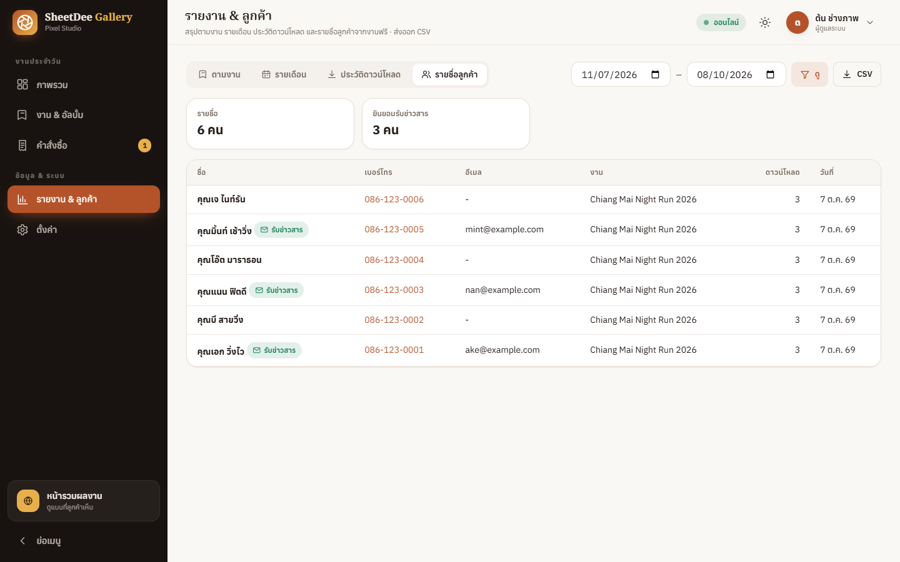Call phone number 086-123-0006
Screen dimensions: 900x562
[x=394, y=200]
